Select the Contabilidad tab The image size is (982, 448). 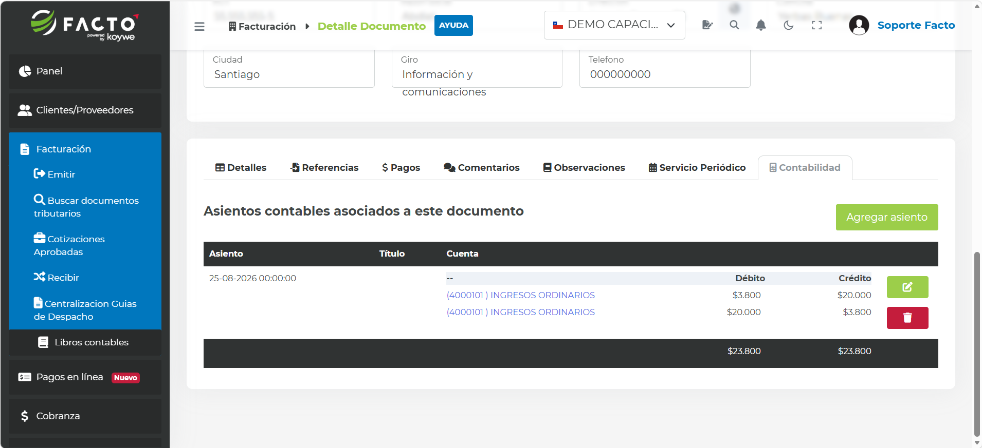coord(805,168)
